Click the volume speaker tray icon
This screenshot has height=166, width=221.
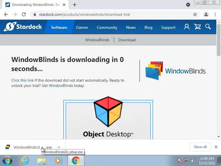point(193,161)
